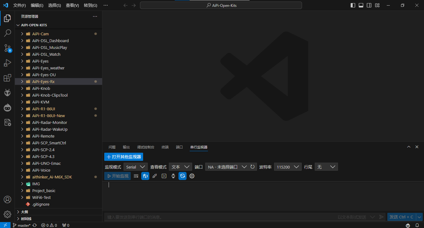Open errors and warnings in status bar

pyautogui.click(x=49, y=225)
